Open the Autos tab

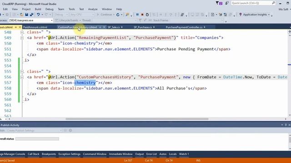163,154
